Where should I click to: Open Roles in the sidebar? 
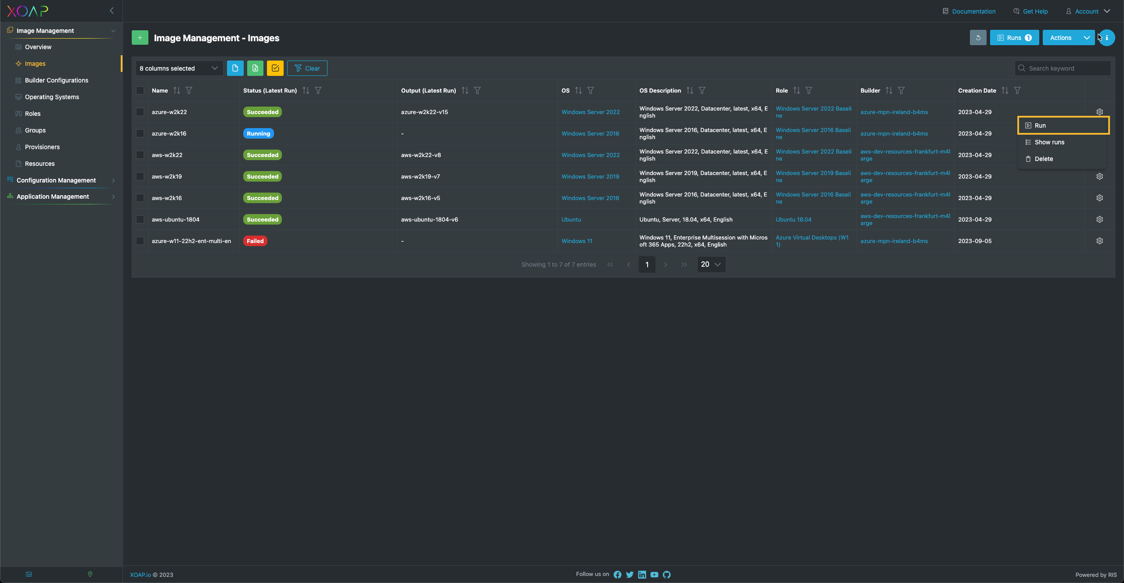pos(32,114)
